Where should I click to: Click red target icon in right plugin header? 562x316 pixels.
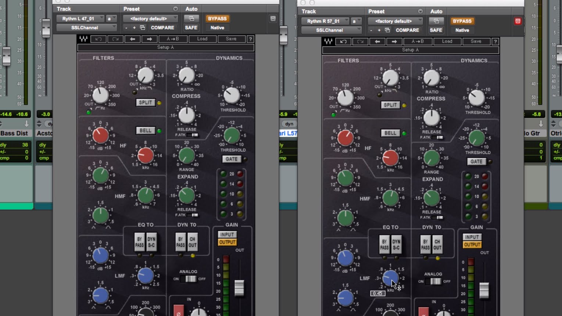click(x=518, y=21)
